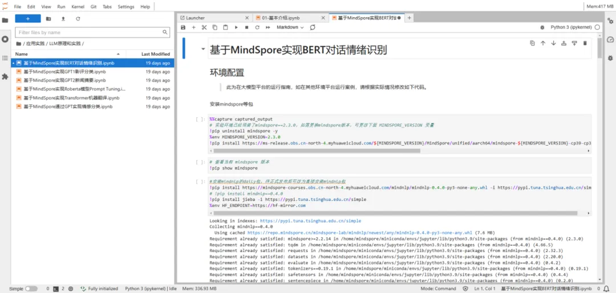Restart the kernel icon in notebook toolbar
Screen dimensions: 616x293
257,27
